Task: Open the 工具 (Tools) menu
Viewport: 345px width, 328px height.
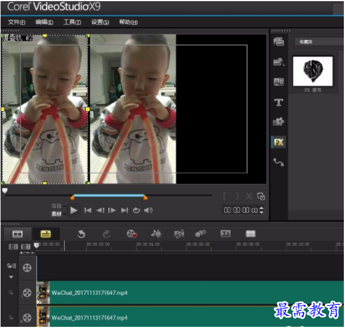Action: (x=72, y=22)
